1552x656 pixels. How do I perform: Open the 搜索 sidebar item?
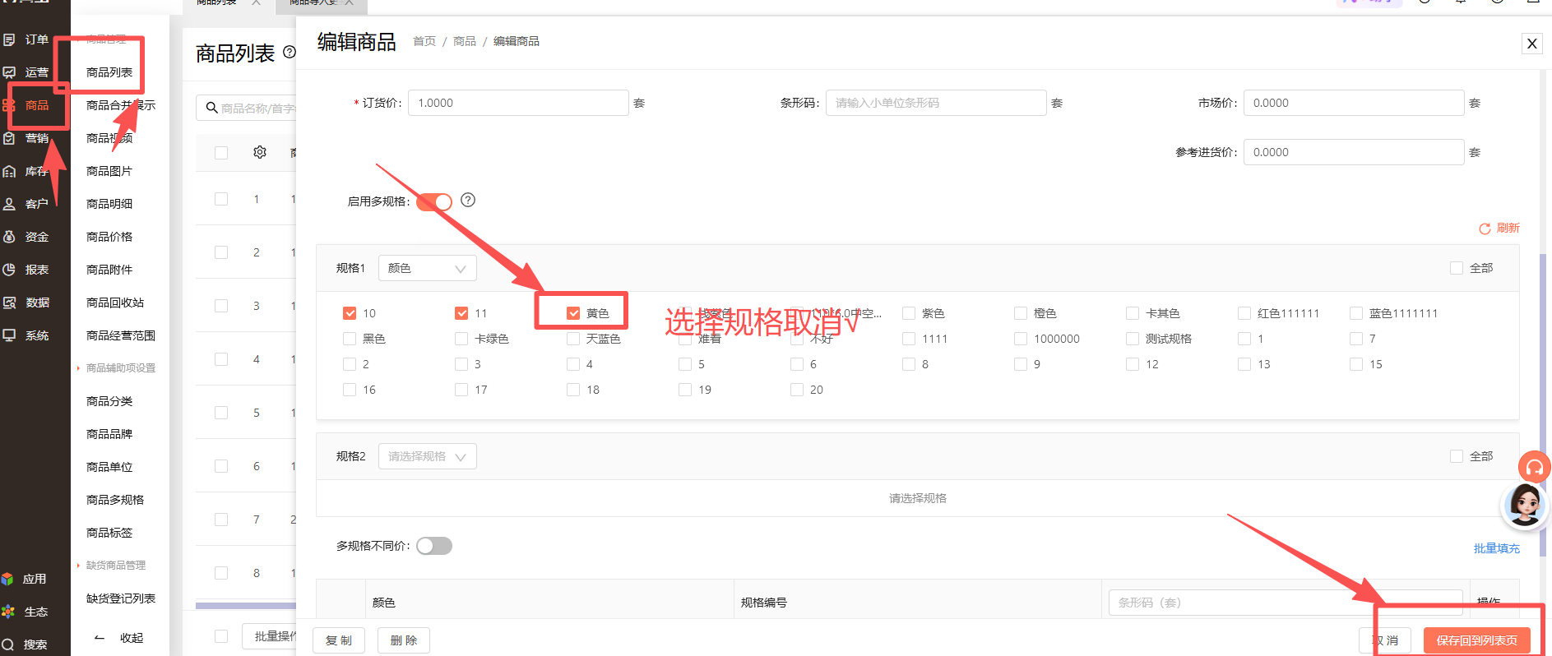(25, 644)
